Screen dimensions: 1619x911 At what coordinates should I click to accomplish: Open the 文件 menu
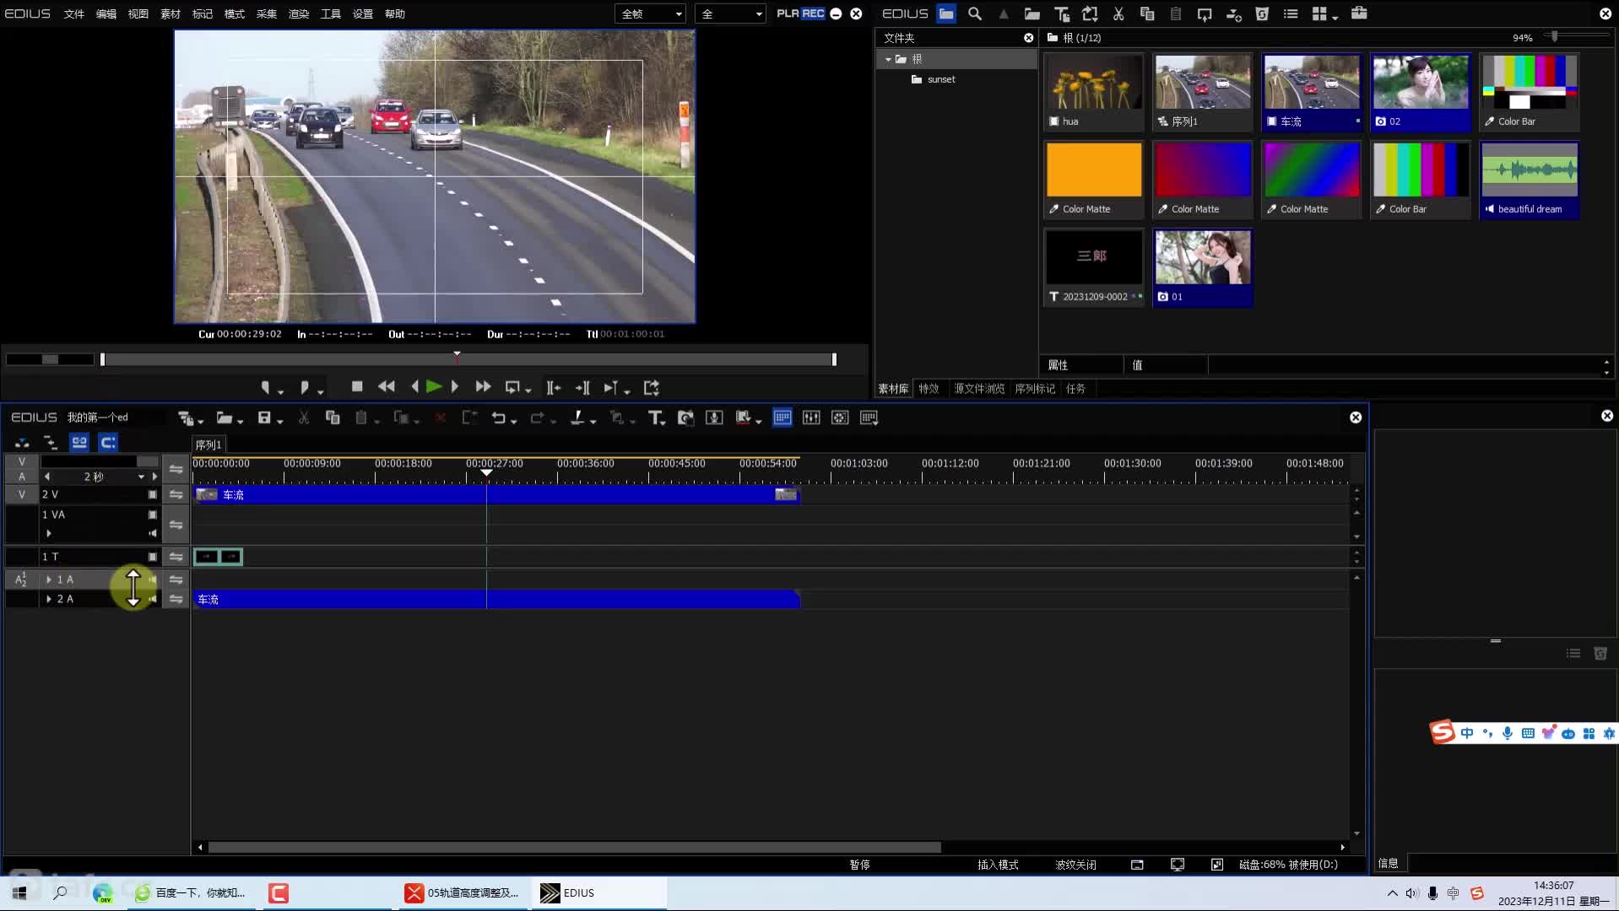coord(74,13)
